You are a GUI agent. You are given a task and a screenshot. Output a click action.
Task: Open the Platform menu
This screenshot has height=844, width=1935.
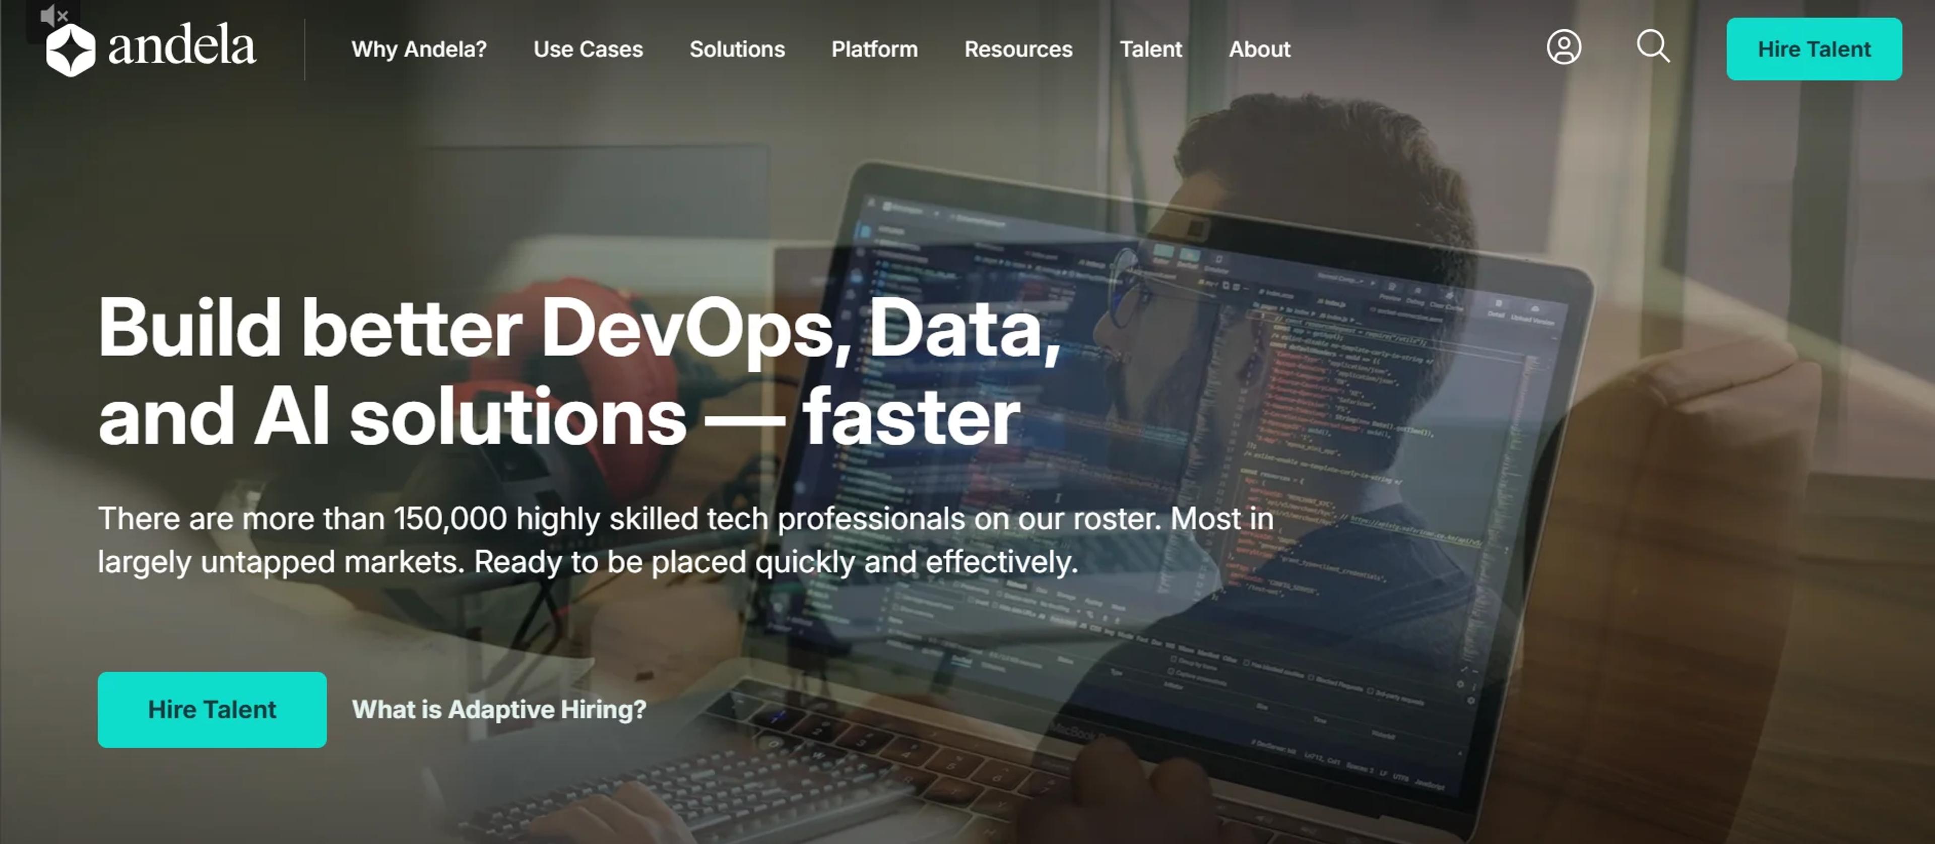[x=874, y=49]
